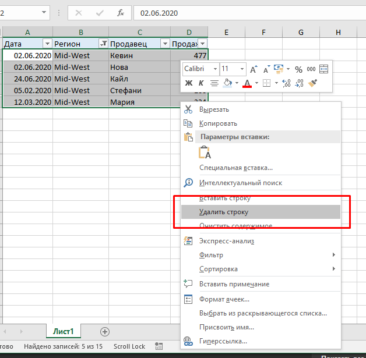Choose Вырезать from context menu
The width and height of the screenshot is (366, 358).
click(x=261, y=109)
